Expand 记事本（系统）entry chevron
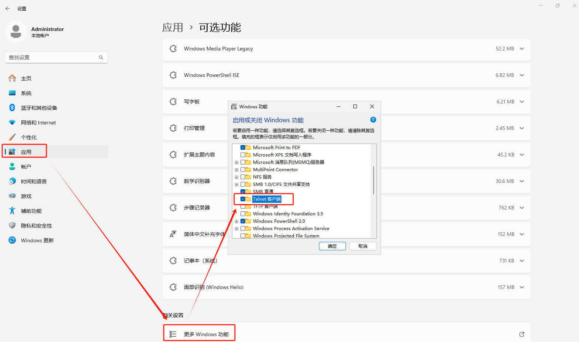The height and width of the screenshot is (342, 579). [x=522, y=261]
